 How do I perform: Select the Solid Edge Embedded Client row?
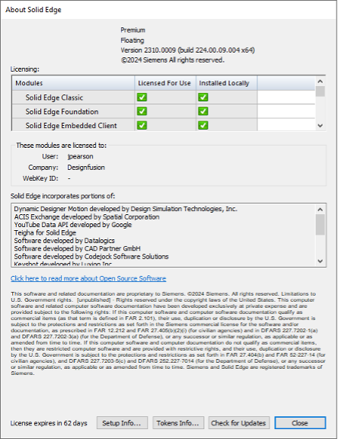tap(164, 125)
